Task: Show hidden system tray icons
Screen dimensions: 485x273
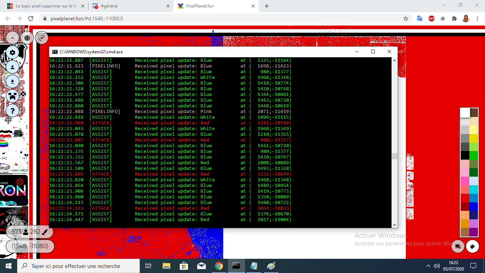Action: click(428, 266)
